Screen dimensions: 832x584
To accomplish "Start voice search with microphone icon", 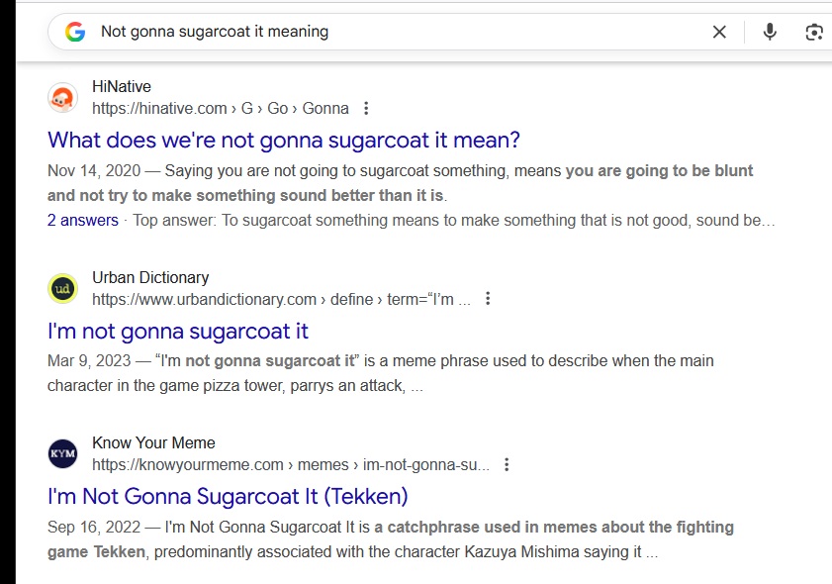I will (x=770, y=33).
